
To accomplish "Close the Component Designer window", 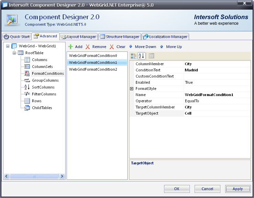I will pyautogui.click(x=245, y=3).
